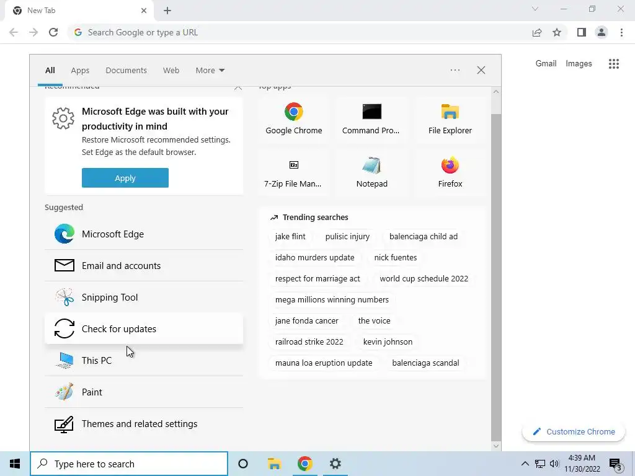This screenshot has width=635, height=476.
Task: Open notification center icon
Action: click(616, 464)
